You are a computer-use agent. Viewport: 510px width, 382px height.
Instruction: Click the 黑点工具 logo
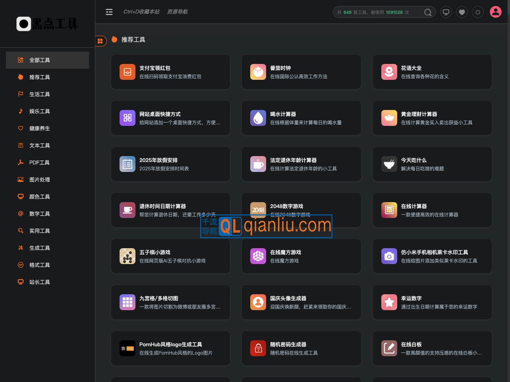click(46, 24)
